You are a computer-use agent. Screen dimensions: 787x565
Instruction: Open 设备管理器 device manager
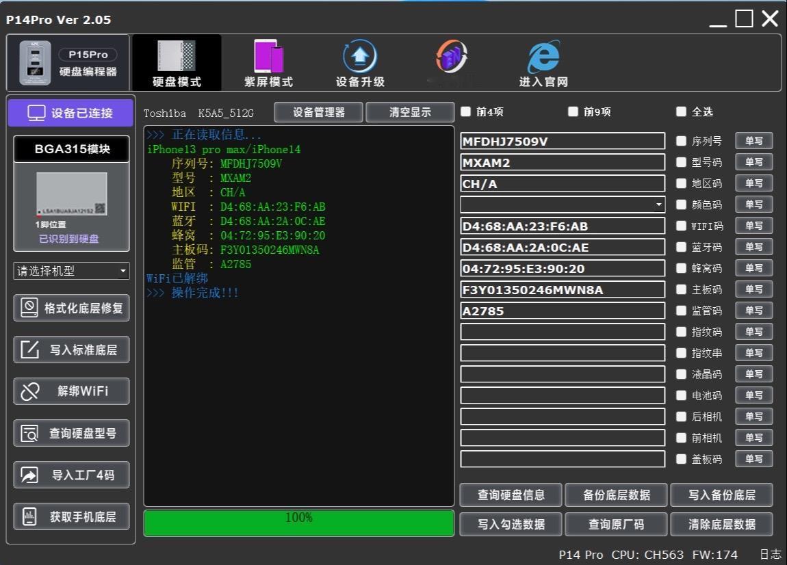click(x=319, y=112)
